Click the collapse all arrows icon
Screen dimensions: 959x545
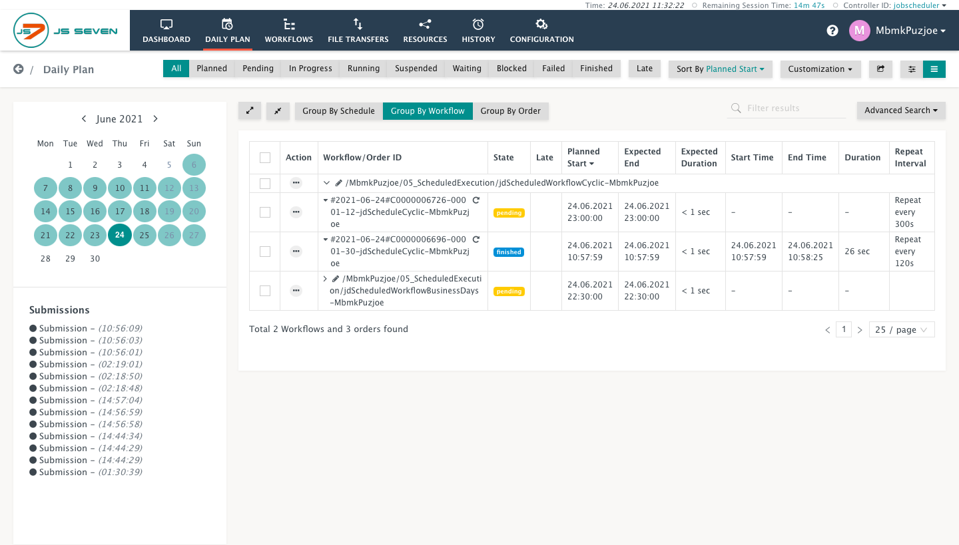tap(278, 111)
